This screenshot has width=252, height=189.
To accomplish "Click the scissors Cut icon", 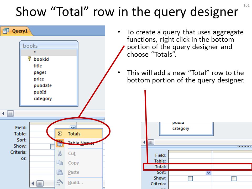I will (x=60, y=153).
